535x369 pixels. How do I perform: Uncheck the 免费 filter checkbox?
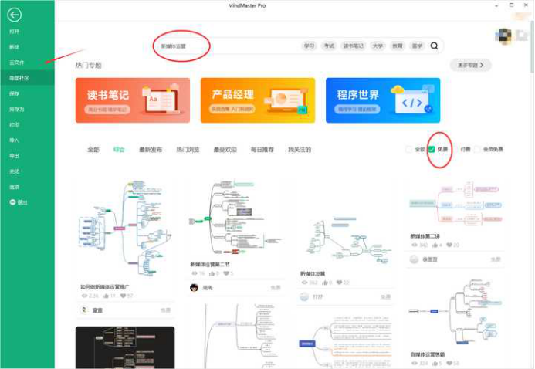432,149
